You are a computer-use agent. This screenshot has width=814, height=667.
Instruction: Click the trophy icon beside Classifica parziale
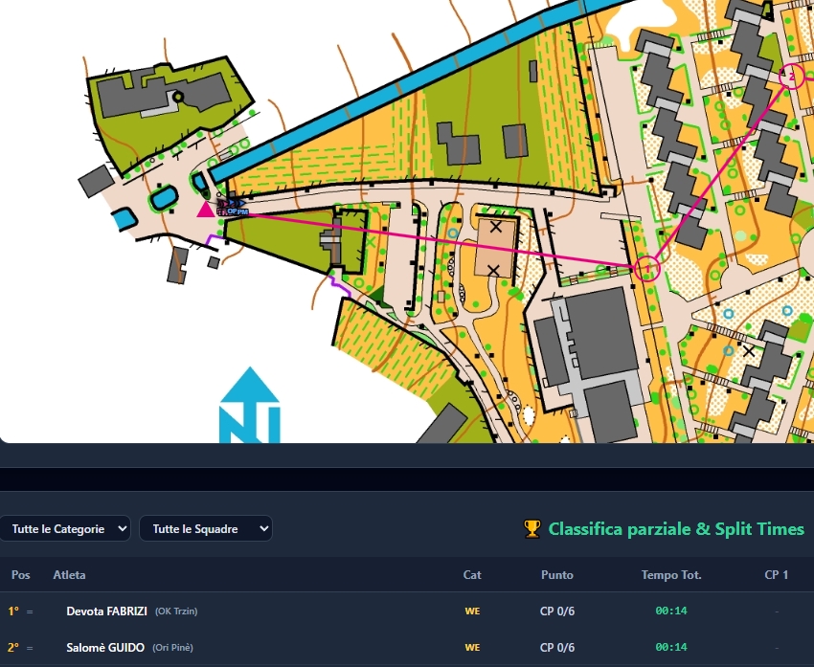click(532, 529)
